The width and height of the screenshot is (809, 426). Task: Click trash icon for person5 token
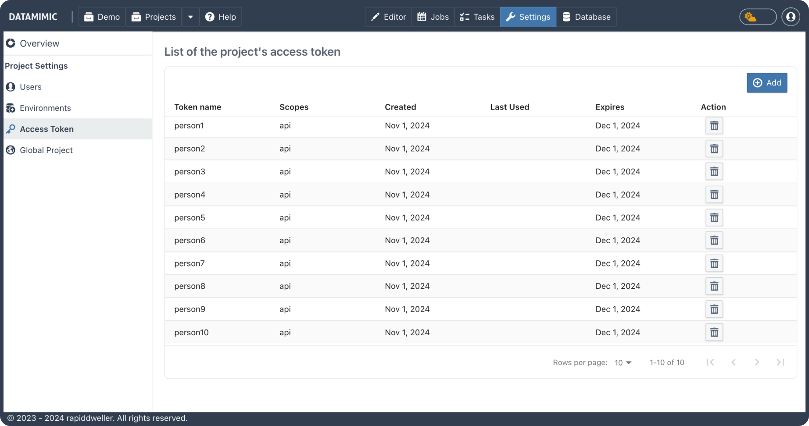[714, 218]
